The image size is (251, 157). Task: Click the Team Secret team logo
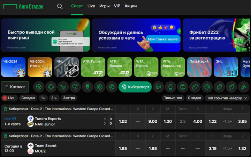click(x=30, y=146)
